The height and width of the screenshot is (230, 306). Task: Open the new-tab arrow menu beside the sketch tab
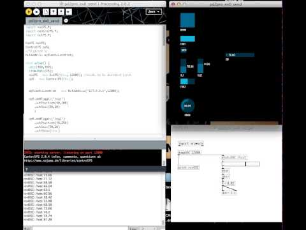[x=66, y=20]
